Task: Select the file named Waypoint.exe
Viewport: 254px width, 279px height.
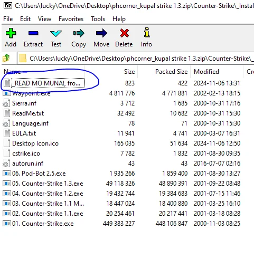Action: 31,93
